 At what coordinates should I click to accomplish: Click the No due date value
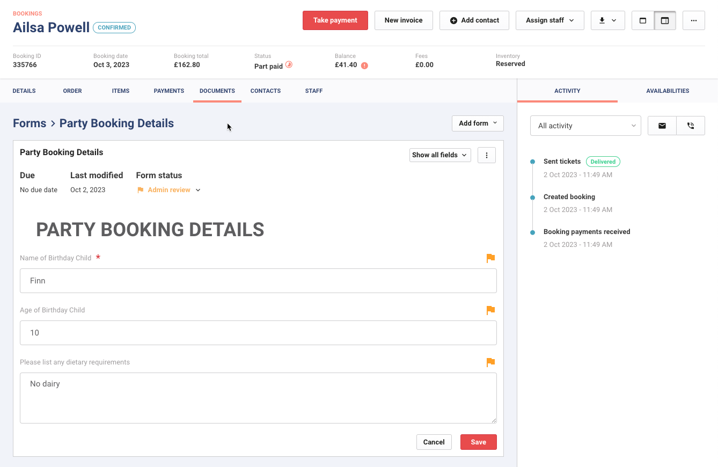pos(39,190)
